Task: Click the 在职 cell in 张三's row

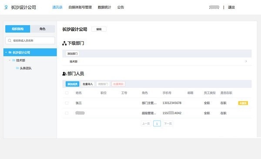Action: [x=224, y=103]
